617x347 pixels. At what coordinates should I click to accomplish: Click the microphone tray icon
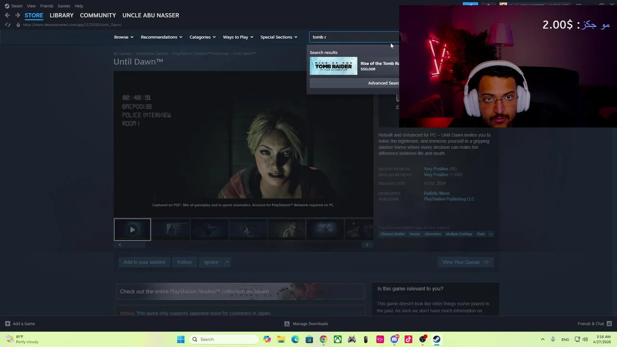point(553,339)
